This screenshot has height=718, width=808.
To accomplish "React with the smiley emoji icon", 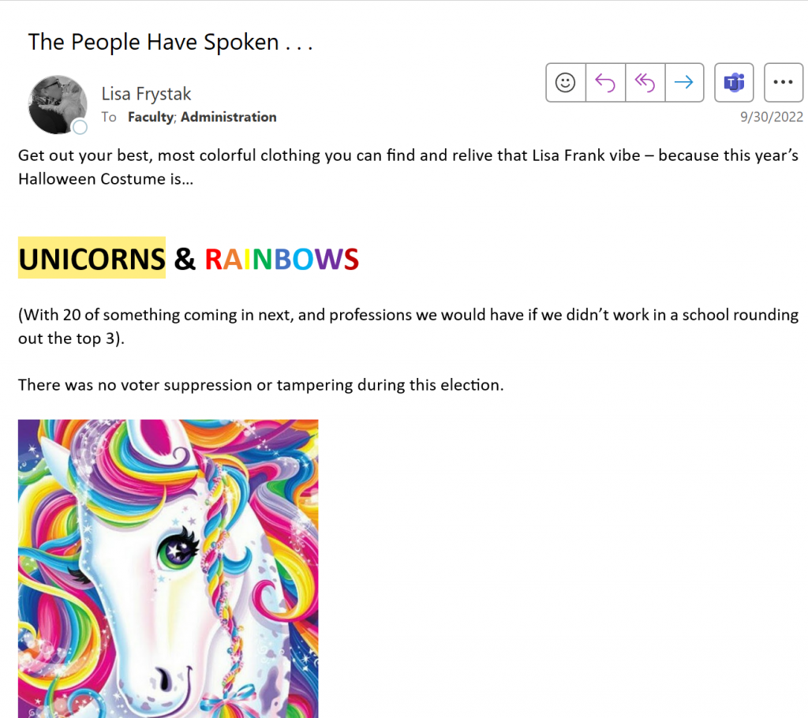I will point(565,83).
